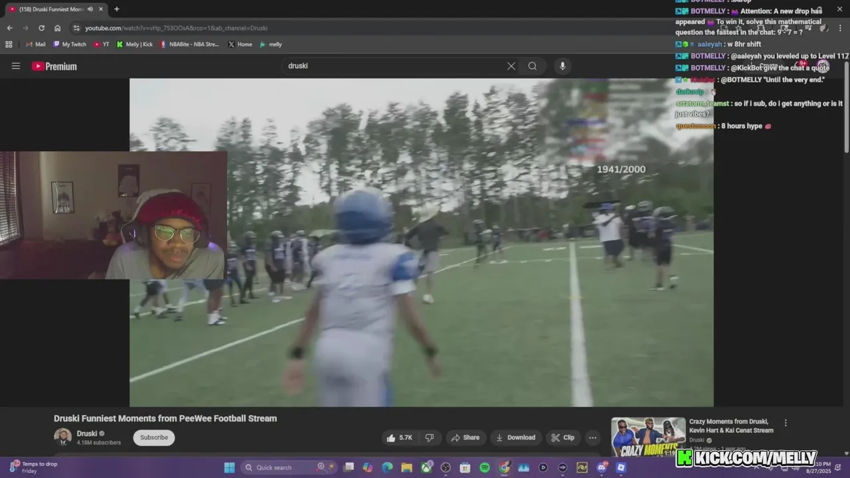Click the video player to pause playback
This screenshot has height=478, width=850.
click(421, 242)
